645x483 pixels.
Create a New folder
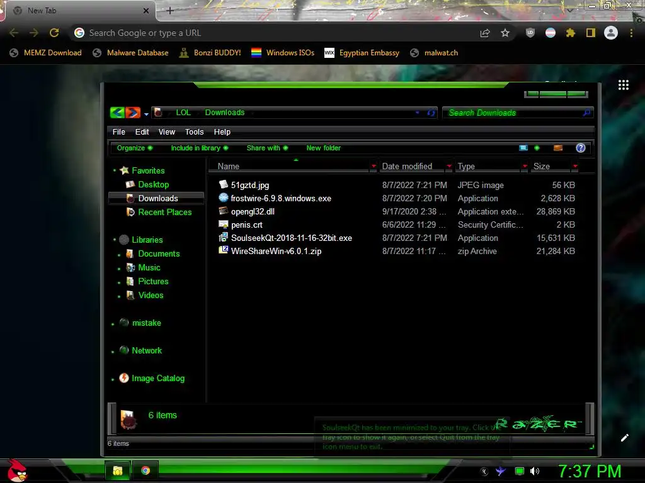click(x=323, y=148)
